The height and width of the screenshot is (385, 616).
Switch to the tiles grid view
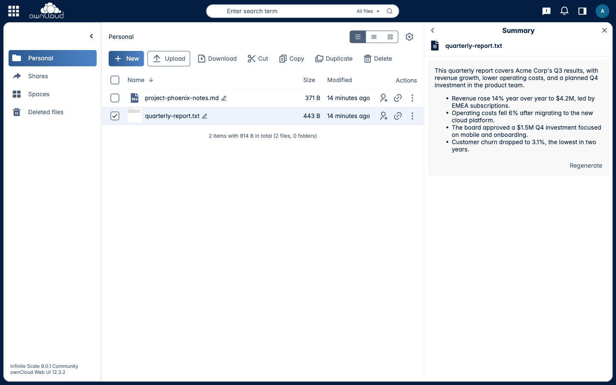390,37
